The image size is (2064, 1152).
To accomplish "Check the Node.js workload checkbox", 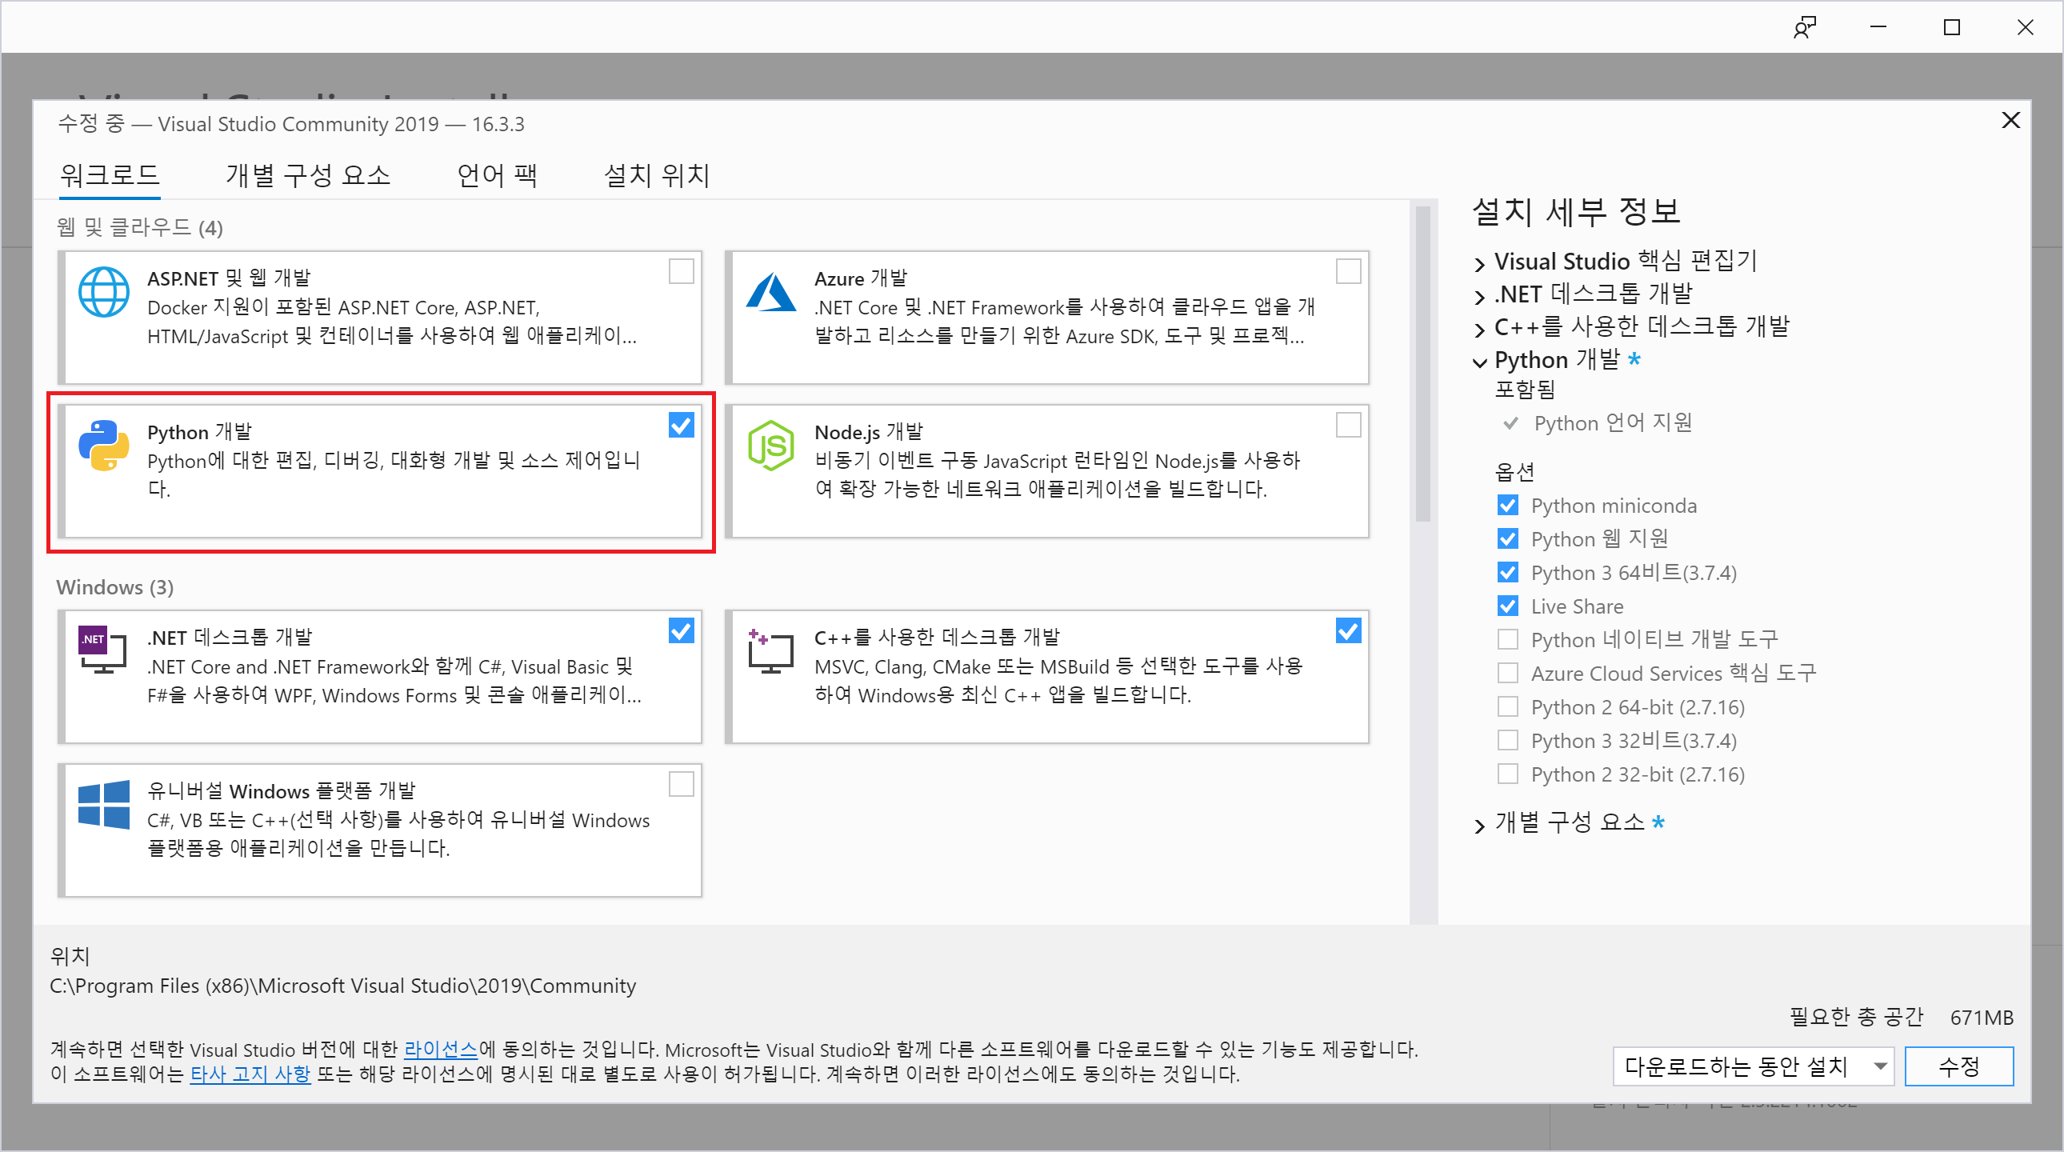I will pos(1348,426).
